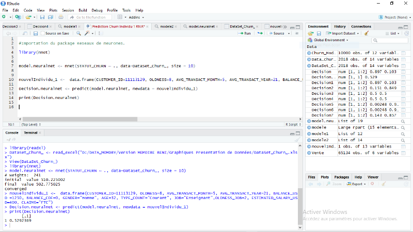
Task: Open the Addins dropdown menu
Action: 136,17
